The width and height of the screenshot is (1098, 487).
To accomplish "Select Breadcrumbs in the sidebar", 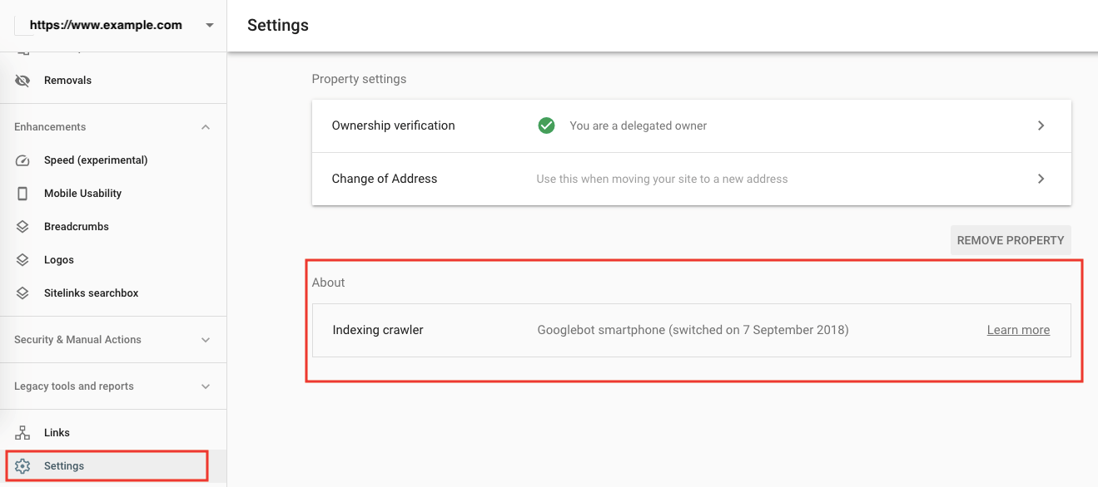I will [113, 227].
